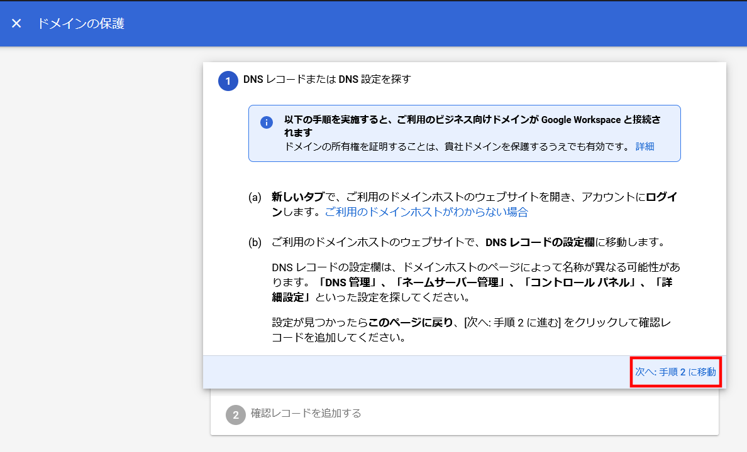This screenshot has width=747, height=452.
Task: Click the (b) list marker
Action: coord(255,242)
